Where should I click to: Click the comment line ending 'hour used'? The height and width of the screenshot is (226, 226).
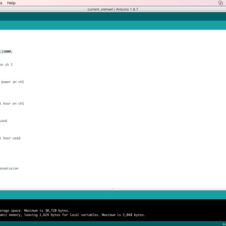coord(10,138)
